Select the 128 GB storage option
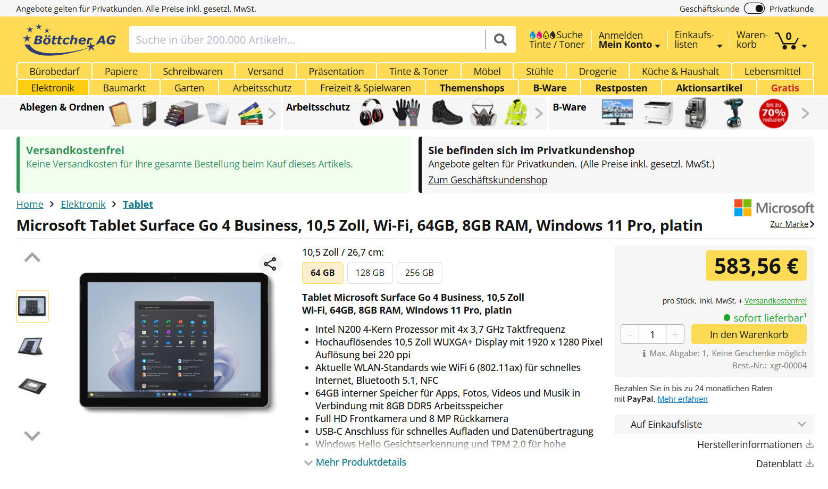This screenshot has height=489, width=828. (x=370, y=273)
